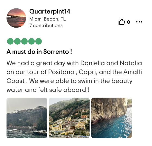Click the word Positano in the review
Viewport: 152px width, 146px height.
pyautogui.click(x=61, y=72)
